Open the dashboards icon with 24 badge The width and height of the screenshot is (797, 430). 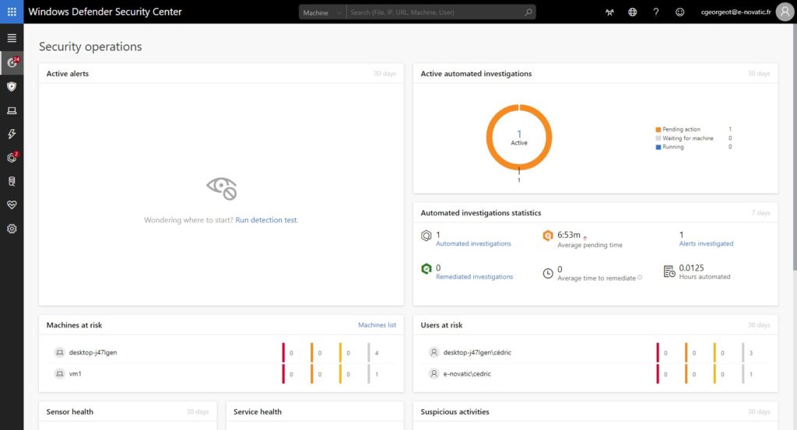tap(12, 62)
